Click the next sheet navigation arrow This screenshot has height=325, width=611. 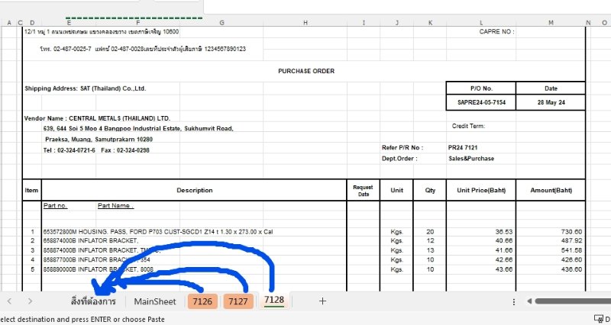[x=30, y=301]
